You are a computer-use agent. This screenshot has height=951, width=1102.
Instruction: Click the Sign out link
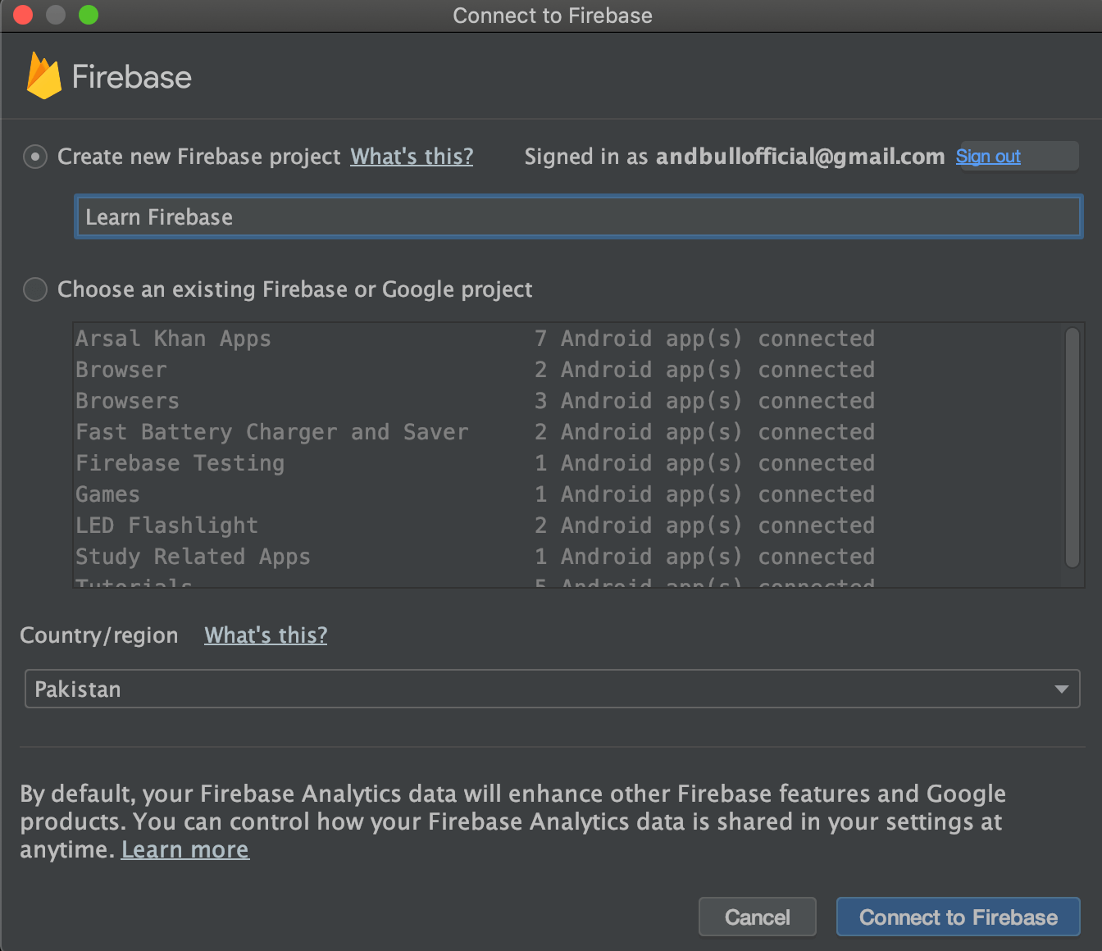pos(988,156)
